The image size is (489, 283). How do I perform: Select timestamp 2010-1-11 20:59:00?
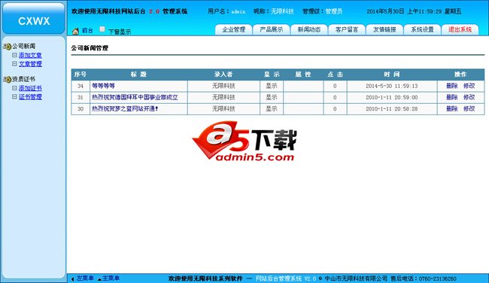coord(392,97)
